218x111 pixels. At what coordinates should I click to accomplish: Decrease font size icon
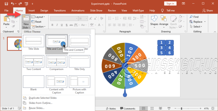coord(95,18)
